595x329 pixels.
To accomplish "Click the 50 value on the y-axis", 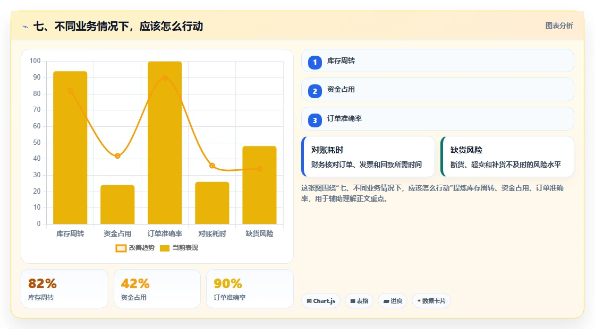I will 37,143.
